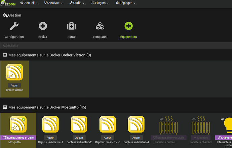Click 'Mes équipements sur le Broker Victron' heading
This screenshot has height=148, width=232.
tap(49, 55)
